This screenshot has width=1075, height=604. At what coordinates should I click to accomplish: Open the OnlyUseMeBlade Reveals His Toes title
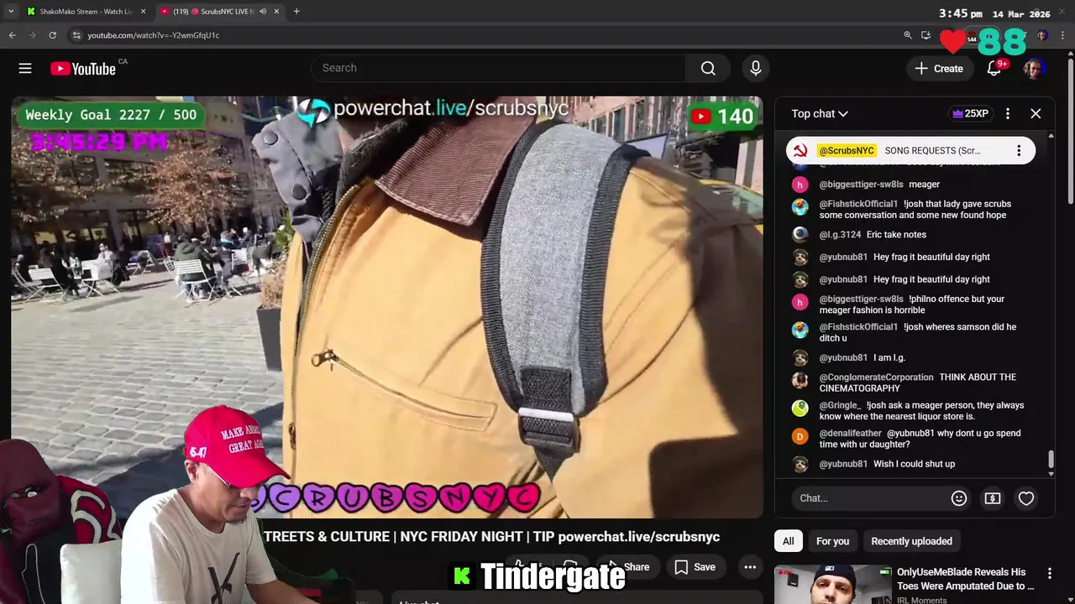(965, 579)
